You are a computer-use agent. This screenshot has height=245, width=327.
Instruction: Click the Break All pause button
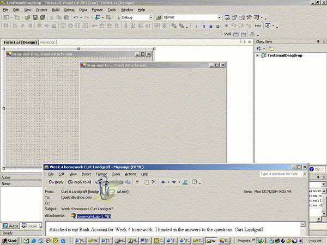(x=204, y=27)
